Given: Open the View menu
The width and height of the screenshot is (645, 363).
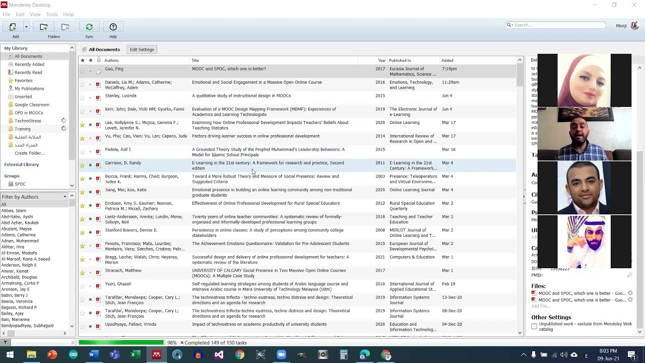Looking at the screenshot, I should (35, 14).
